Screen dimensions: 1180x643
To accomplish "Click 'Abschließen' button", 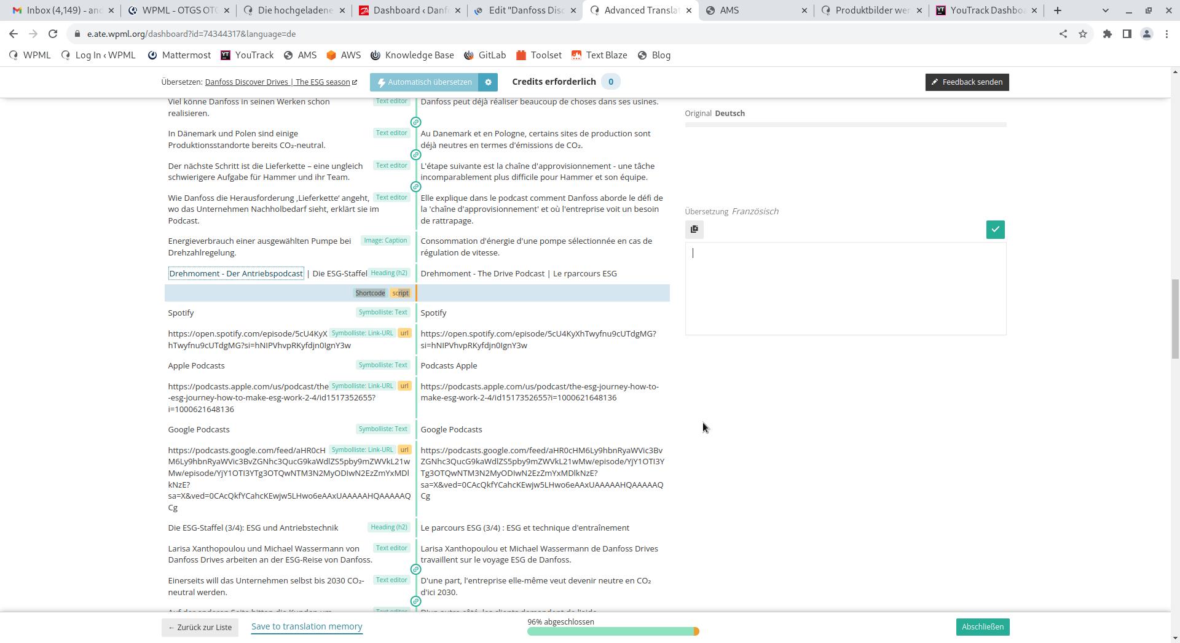I will pyautogui.click(x=982, y=627).
